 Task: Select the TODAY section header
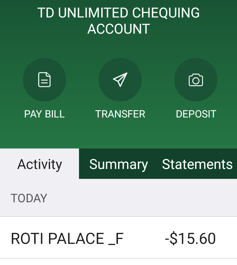(29, 198)
